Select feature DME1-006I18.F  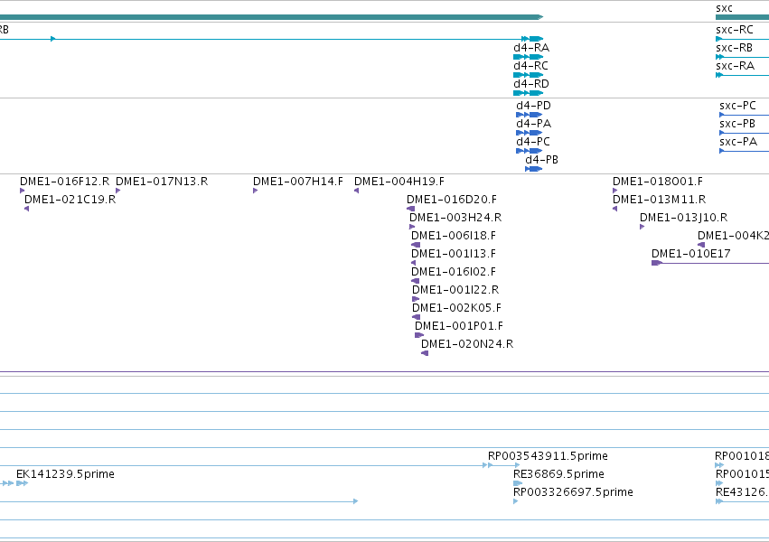[454, 236]
